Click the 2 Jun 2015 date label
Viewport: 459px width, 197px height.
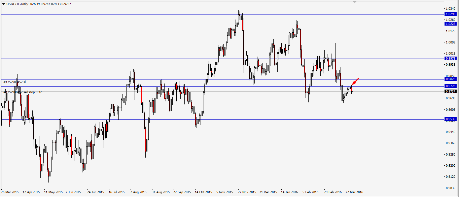(x=74, y=192)
